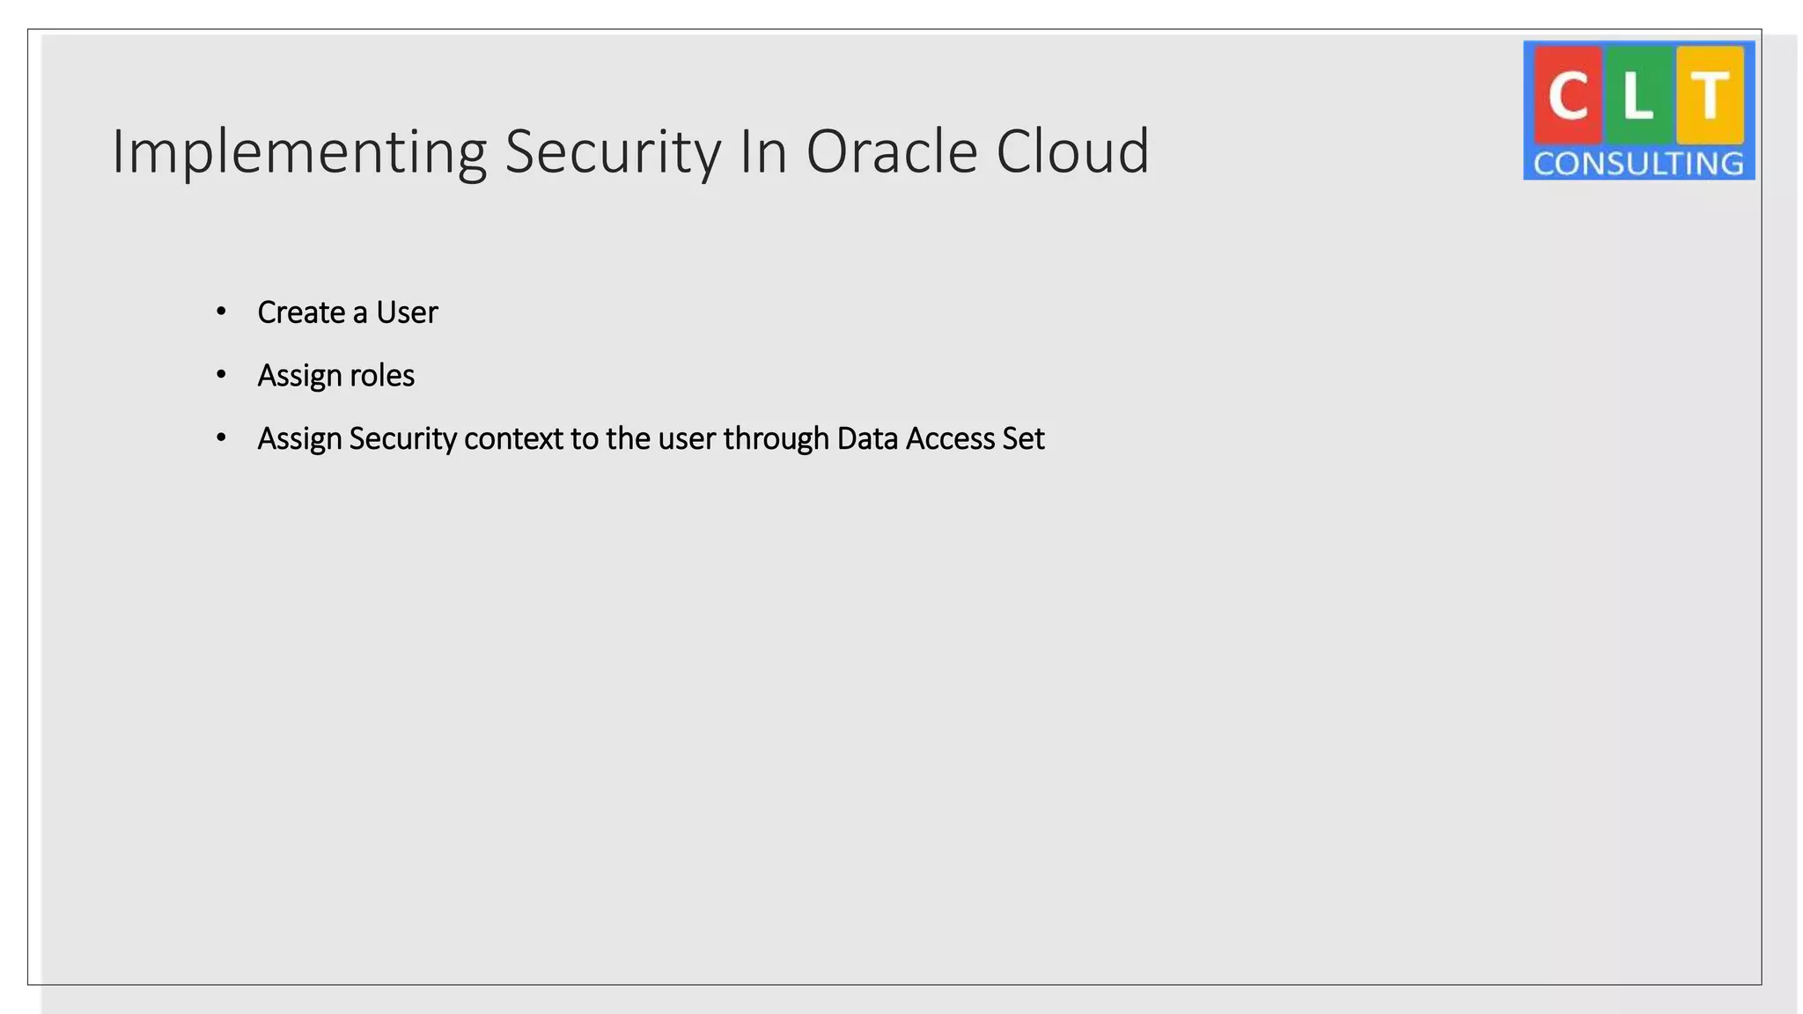
Task: Click the green L tile in logo
Action: point(1637,95)
